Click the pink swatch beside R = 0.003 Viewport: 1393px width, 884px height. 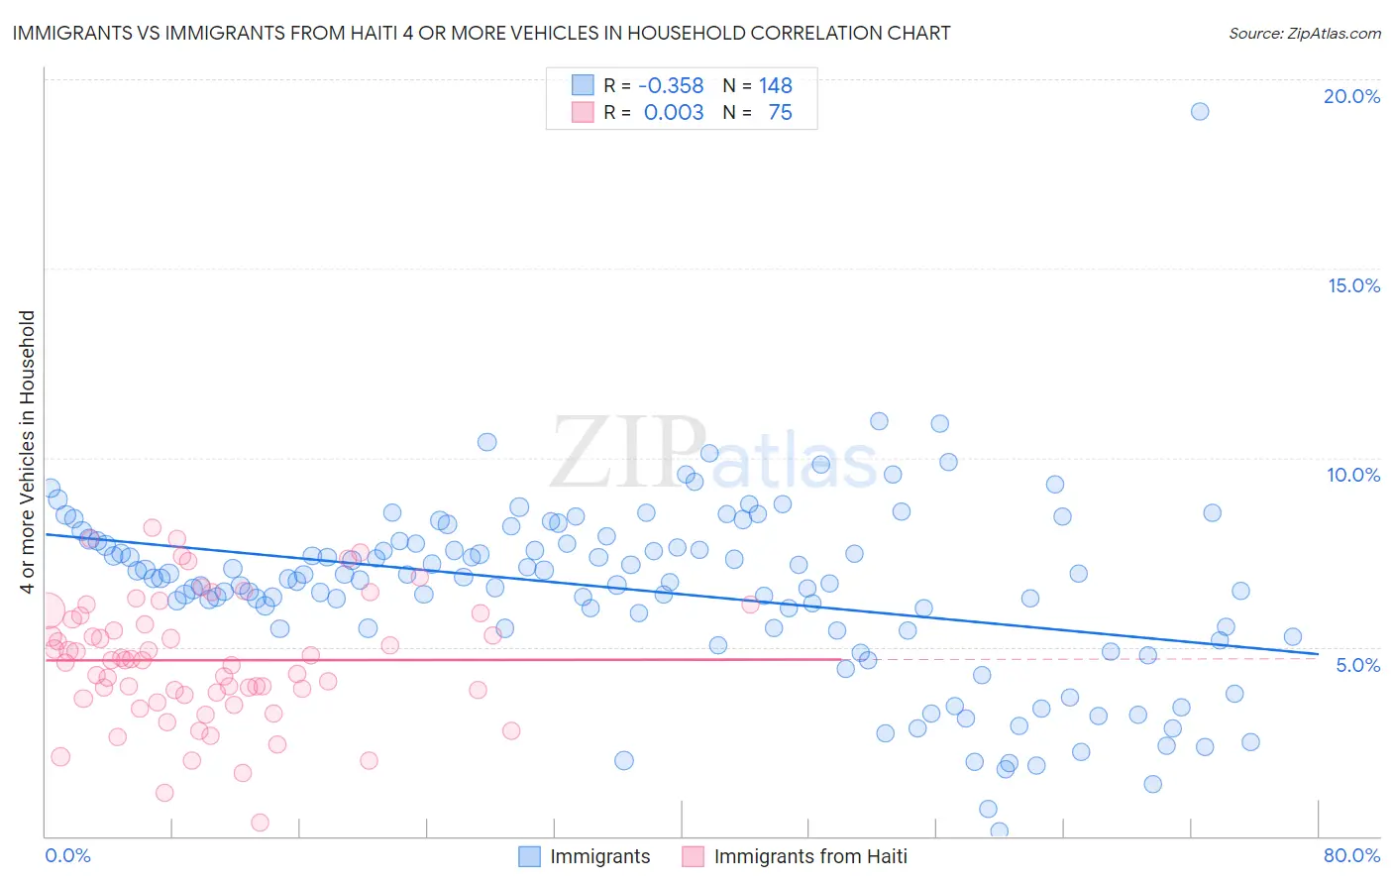tap(583, 112)
